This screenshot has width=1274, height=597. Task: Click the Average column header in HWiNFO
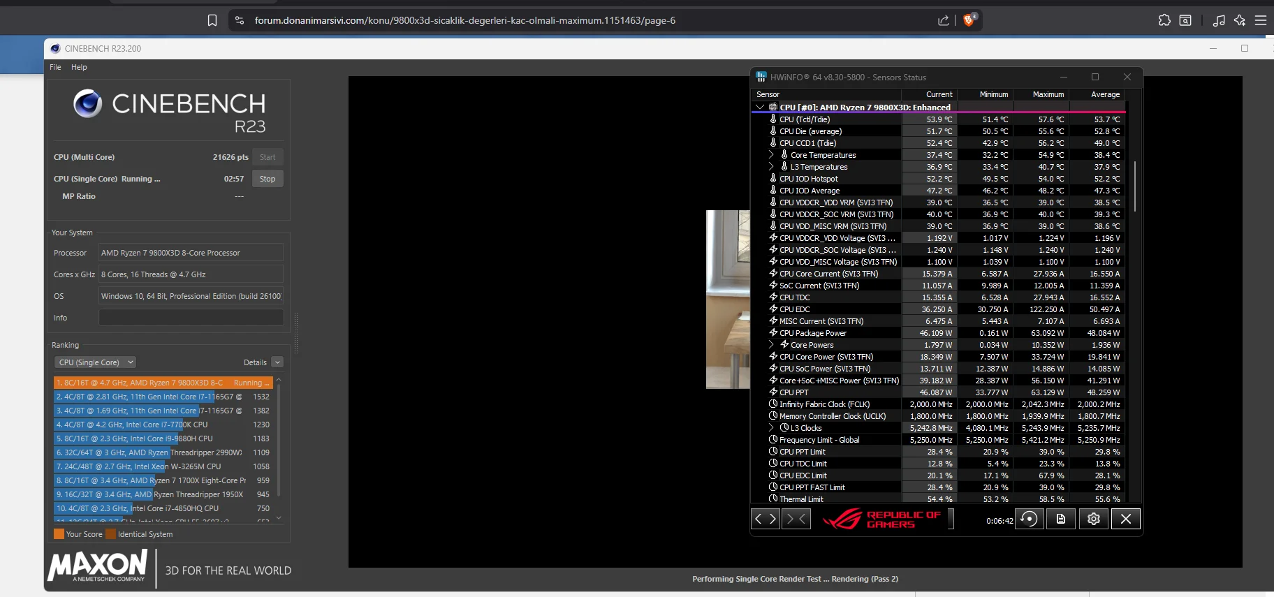coord(1097,94)
